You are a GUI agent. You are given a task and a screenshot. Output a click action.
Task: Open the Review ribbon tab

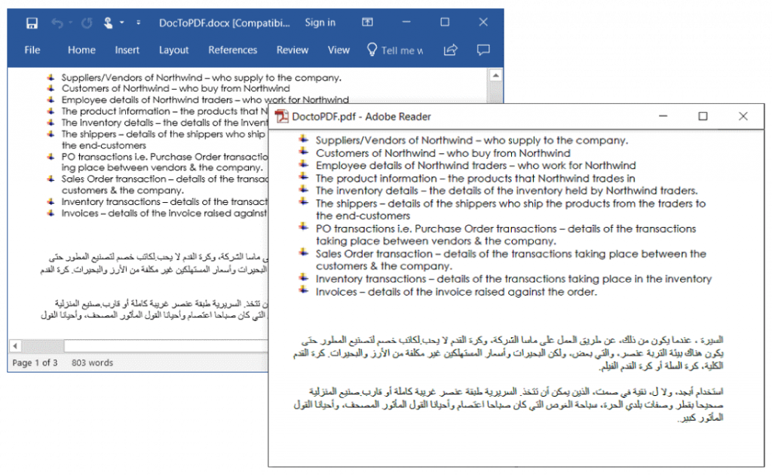pyautogui.click(x=292, y=50)
